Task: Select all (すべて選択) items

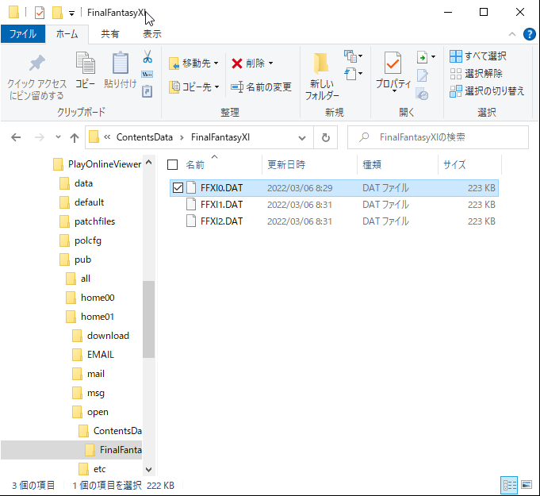Action: coord(478,56)
